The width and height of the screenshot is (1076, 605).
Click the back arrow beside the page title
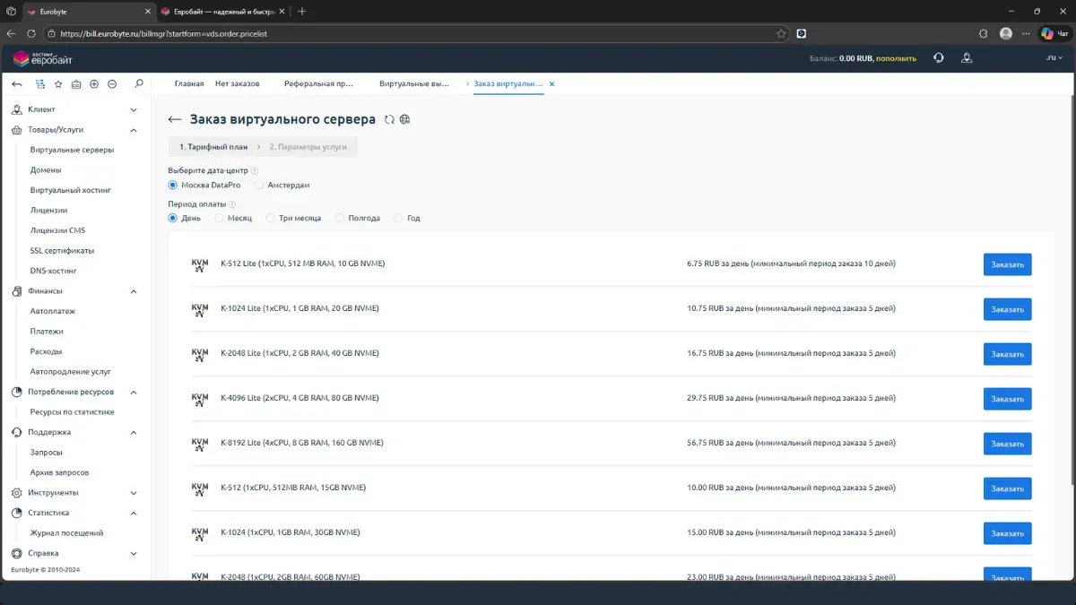click(175, 119)
